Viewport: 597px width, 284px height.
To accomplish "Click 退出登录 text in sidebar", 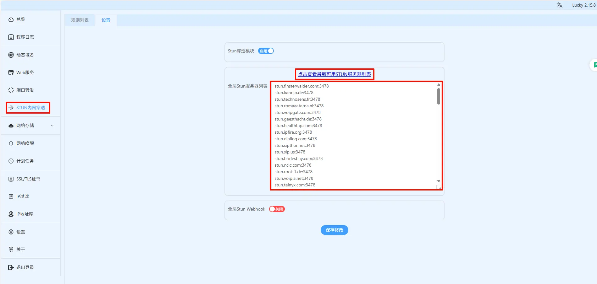I will tap(25, 267).
